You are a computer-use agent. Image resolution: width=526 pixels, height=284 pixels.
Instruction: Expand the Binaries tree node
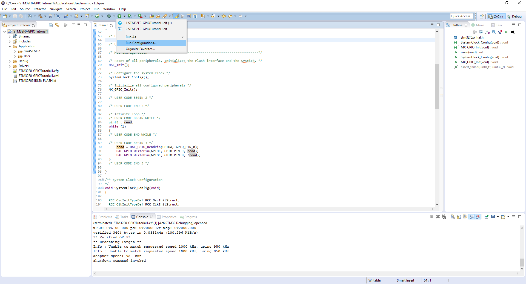pos(10,36)
